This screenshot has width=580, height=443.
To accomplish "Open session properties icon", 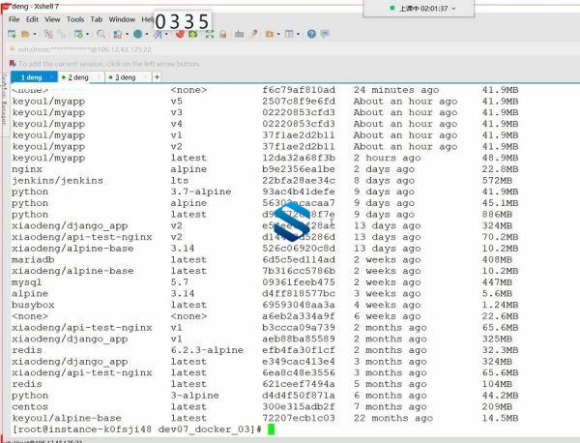I will point(78,34).
